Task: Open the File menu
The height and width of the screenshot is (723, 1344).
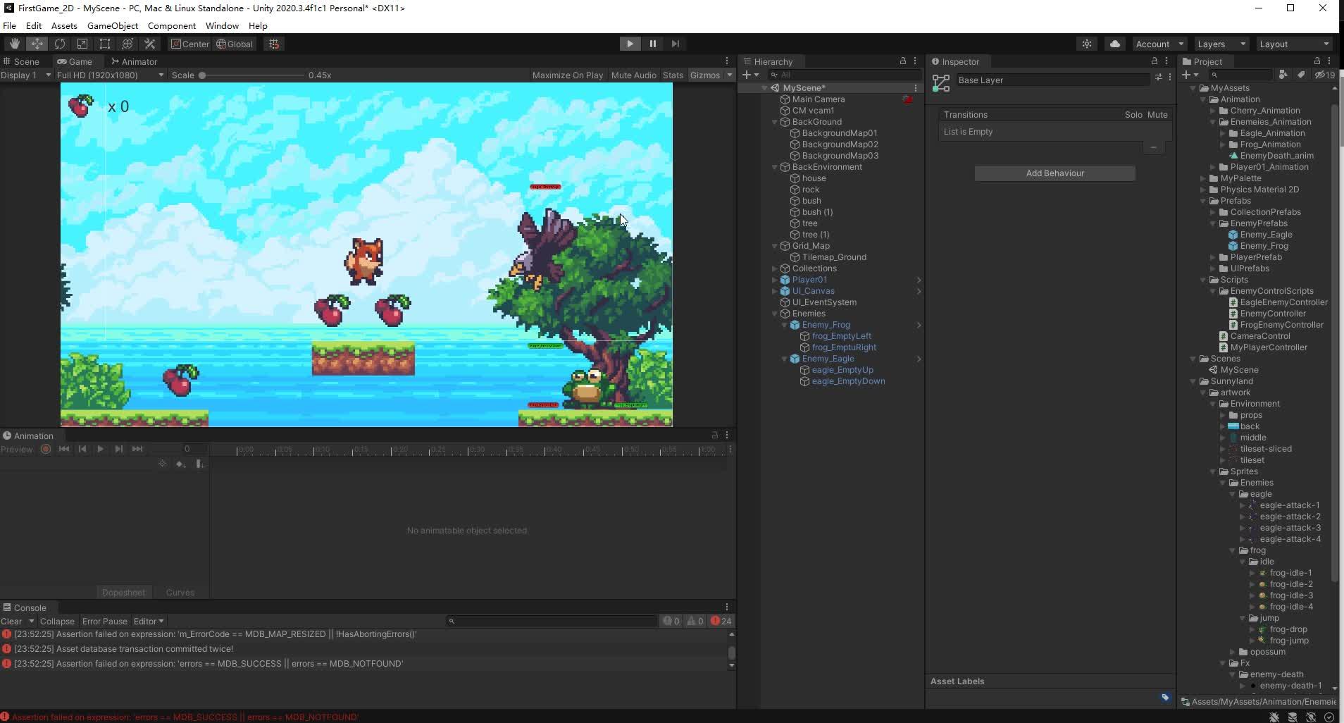Action: click(x=9, y=25)
